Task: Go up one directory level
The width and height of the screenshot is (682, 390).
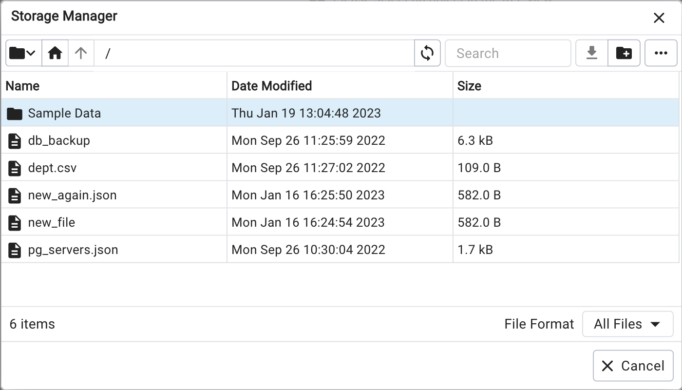Action: [x=81, y=53]
